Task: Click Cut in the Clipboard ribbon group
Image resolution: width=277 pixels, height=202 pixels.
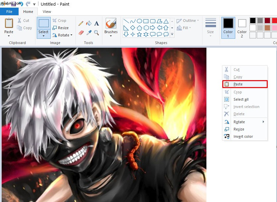Action: pos(23,21)
